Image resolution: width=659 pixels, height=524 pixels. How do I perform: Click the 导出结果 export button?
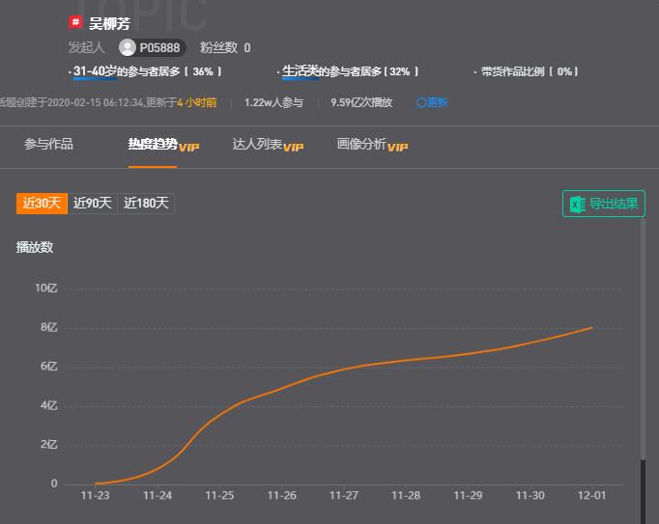click(x=604, y=204)
